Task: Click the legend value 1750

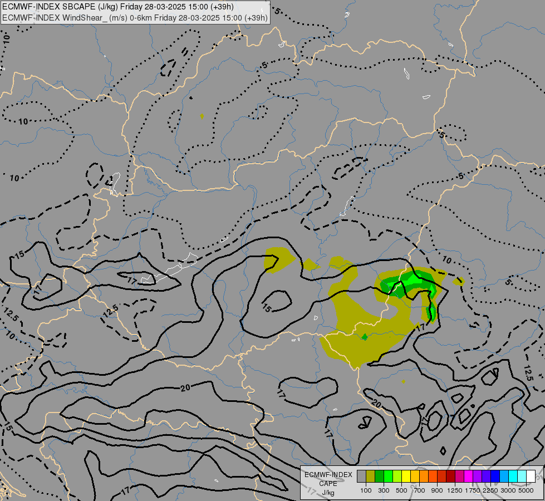Action: coord(473,490)
